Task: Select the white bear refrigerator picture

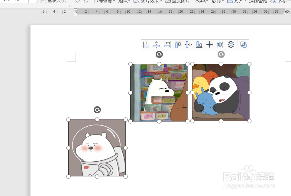Action: click(159, 93)
